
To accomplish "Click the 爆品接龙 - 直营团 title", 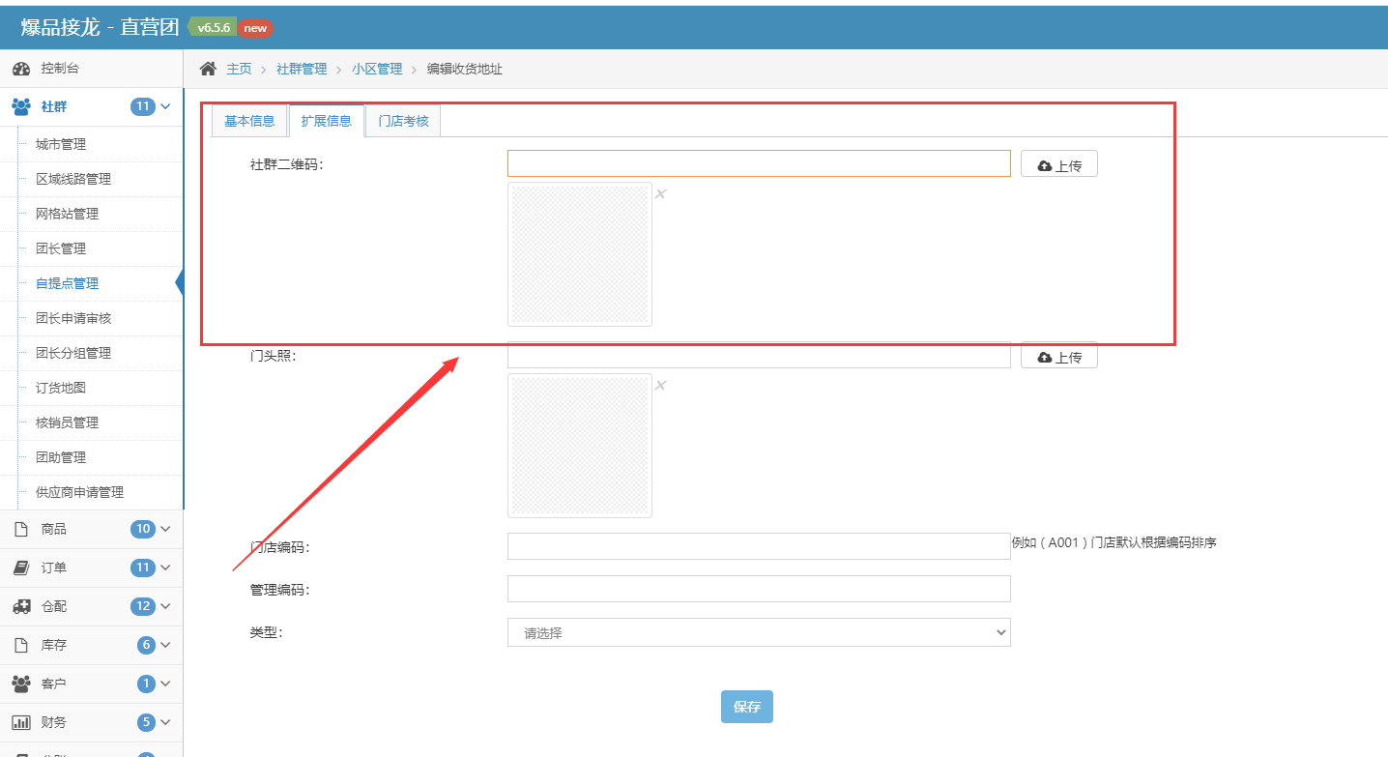I will click(101, 27).
